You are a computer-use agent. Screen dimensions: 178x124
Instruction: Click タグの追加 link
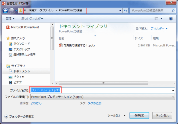pos(94,103)
